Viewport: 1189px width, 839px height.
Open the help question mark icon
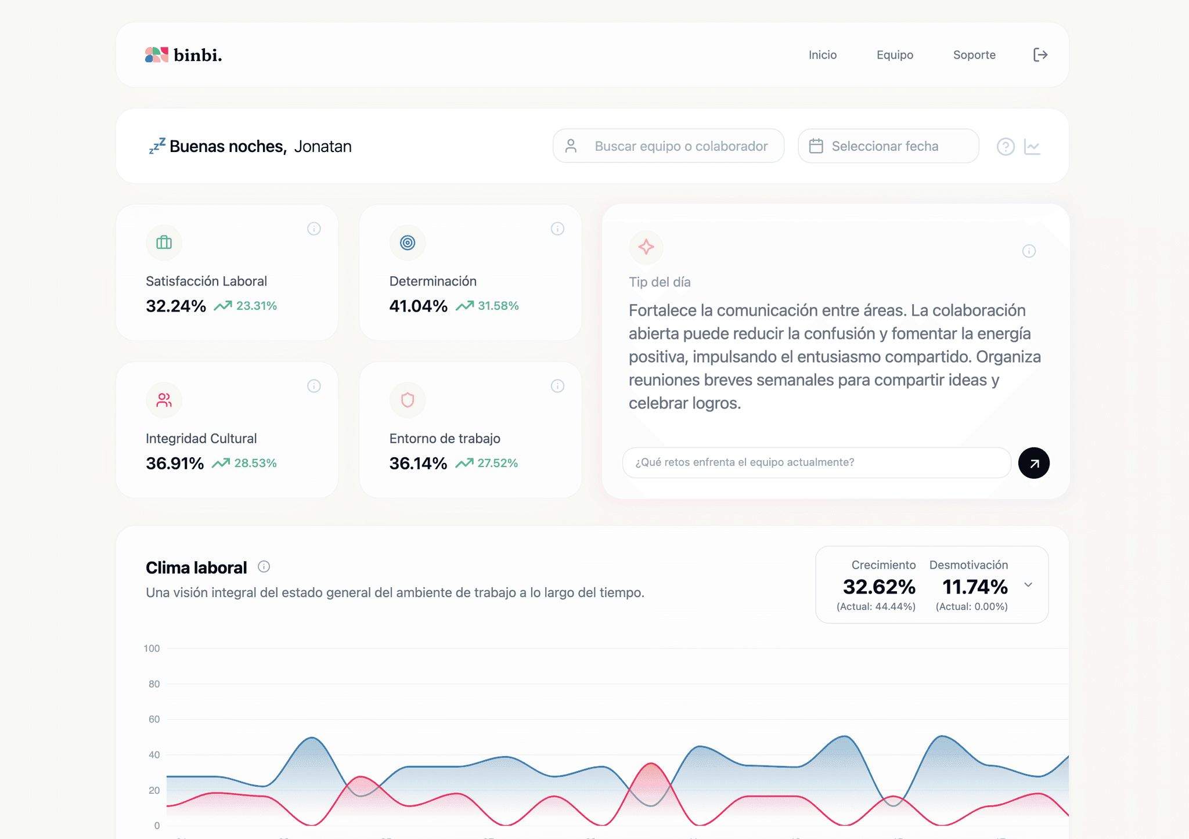click(x=1006, y=147)
